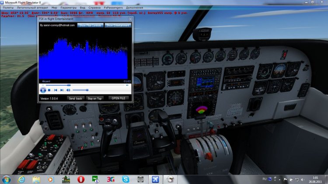
Task: Click the throttle lever knob on the quadrant
Action: 208,156
